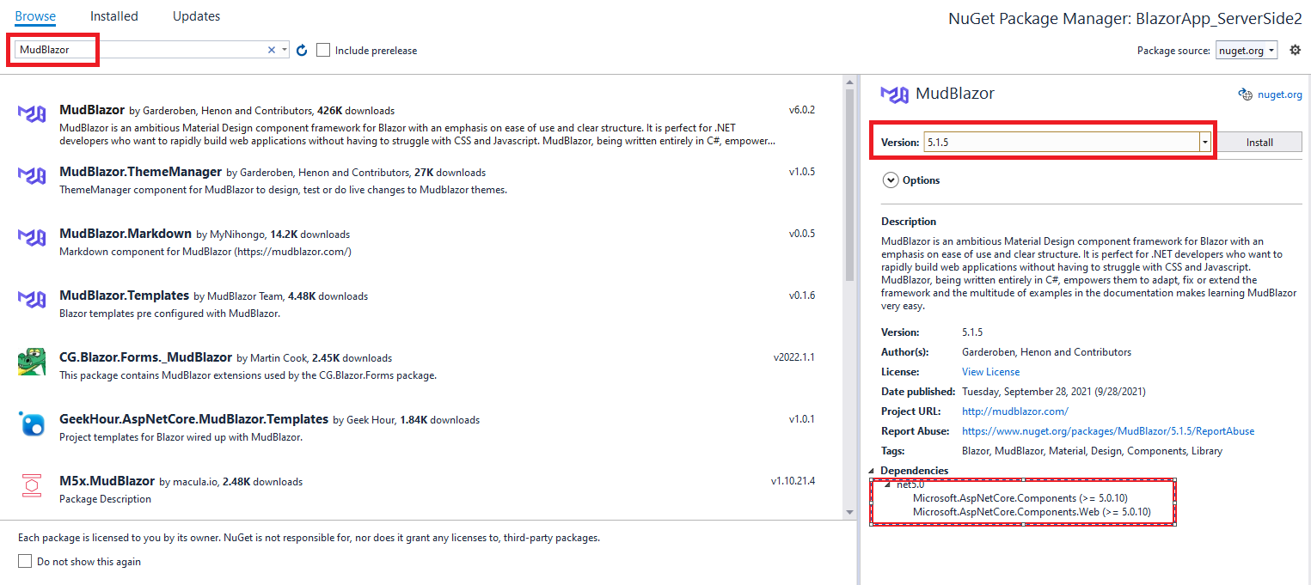Click the MudBlazor.ThemeManager package icon

tap(32, 175)
